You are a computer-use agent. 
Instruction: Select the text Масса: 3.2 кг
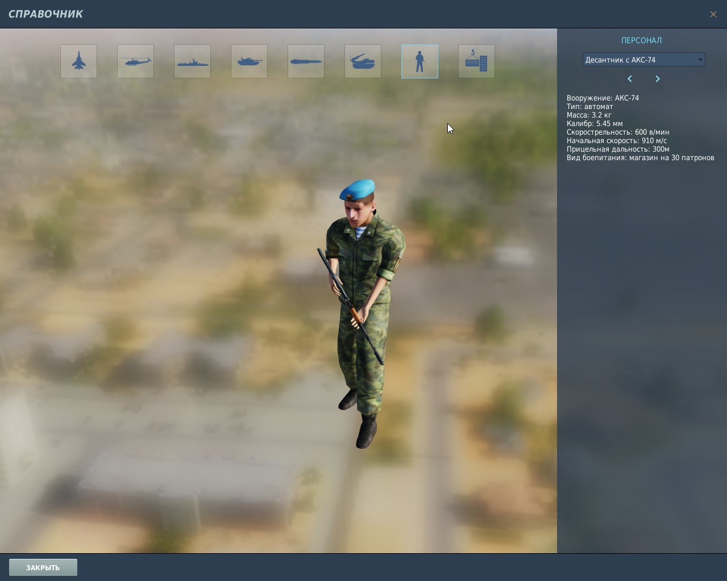[589, 115]
